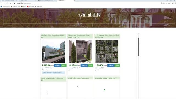Select the Availability browser tab
The width and height of the screenshot is (176, 99).
tap(66, 1)
